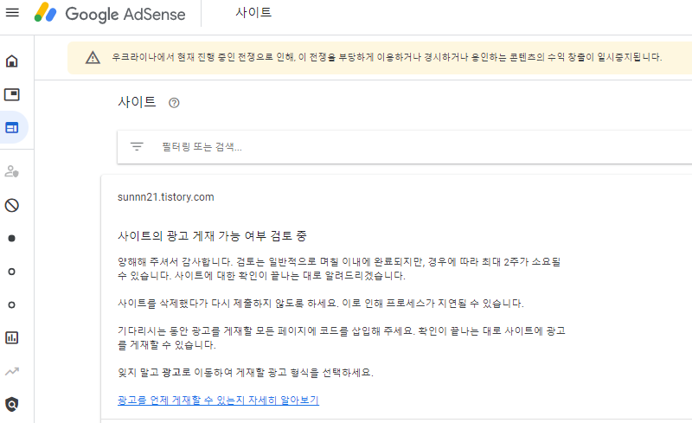Click the 사이트 page heading
The height and width of the screenshot is (423, 692).
click(137, 102)
